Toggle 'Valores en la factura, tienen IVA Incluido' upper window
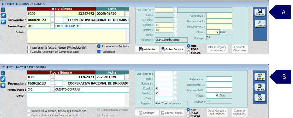Screen dimensions: 293x118 [x=29, y=47]
